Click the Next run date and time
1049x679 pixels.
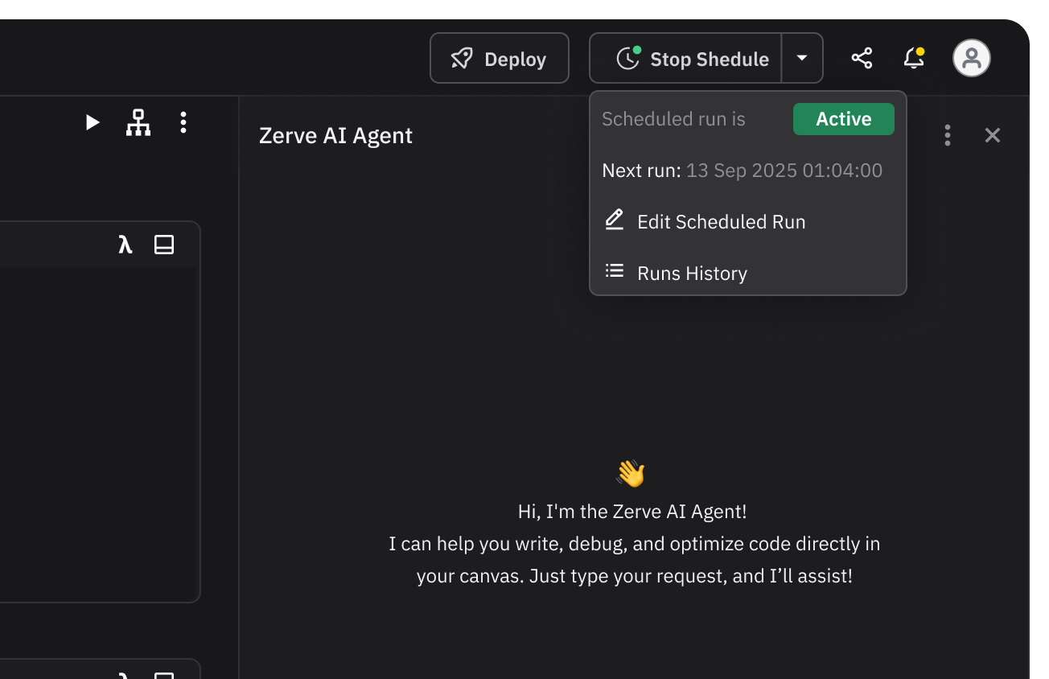pyautogui.click(x=784, y=171)
